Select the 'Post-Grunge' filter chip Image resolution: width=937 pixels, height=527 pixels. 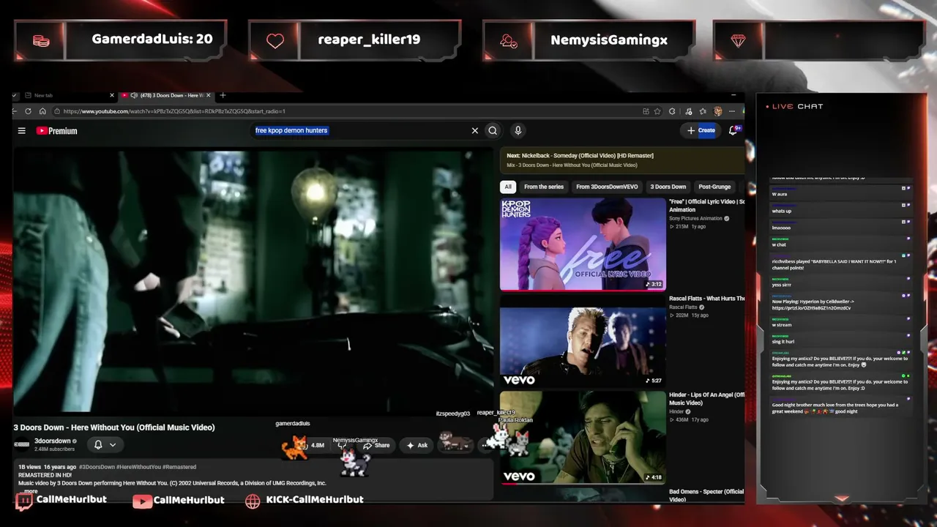[714, 187]
